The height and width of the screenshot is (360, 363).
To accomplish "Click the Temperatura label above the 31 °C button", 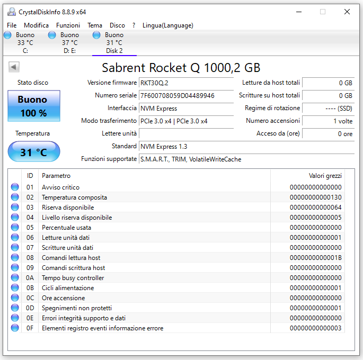I will [x=33, y=133].
